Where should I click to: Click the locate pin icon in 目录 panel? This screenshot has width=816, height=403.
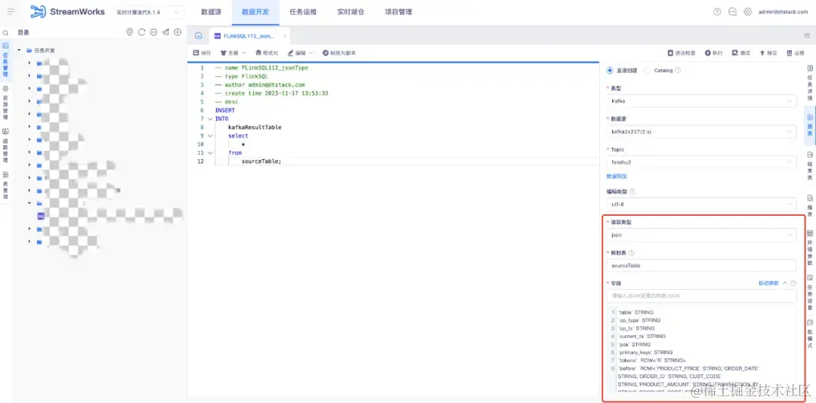tap(130, 32)
